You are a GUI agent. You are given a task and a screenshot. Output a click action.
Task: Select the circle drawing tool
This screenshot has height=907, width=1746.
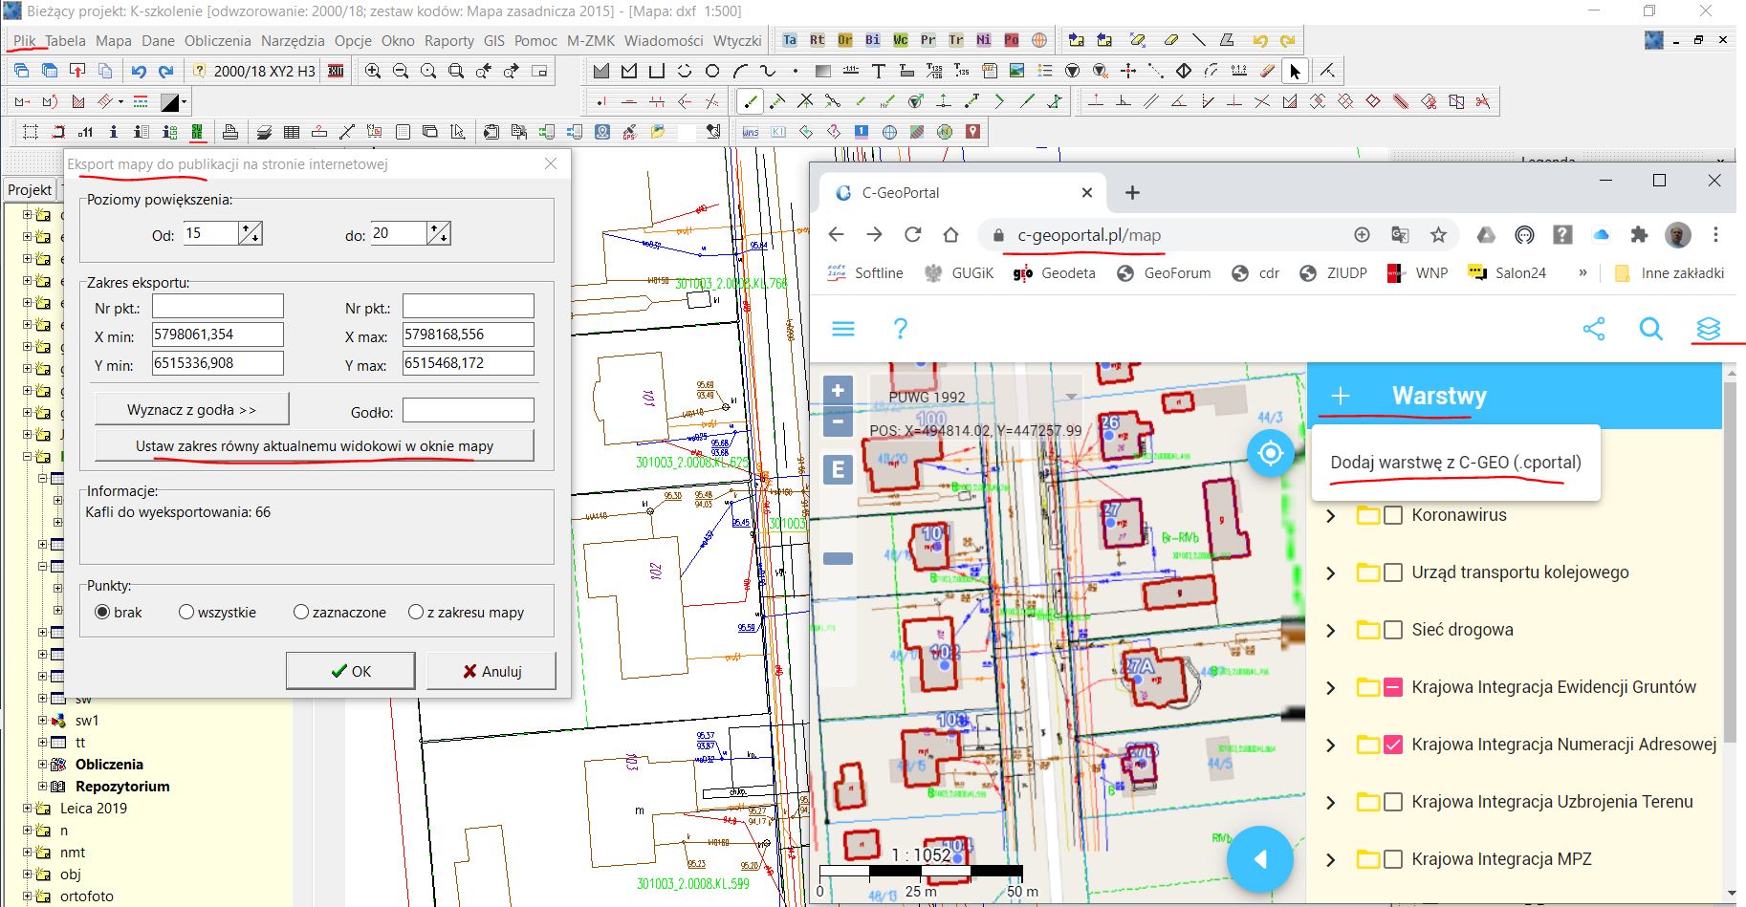[x=712, y=71]
